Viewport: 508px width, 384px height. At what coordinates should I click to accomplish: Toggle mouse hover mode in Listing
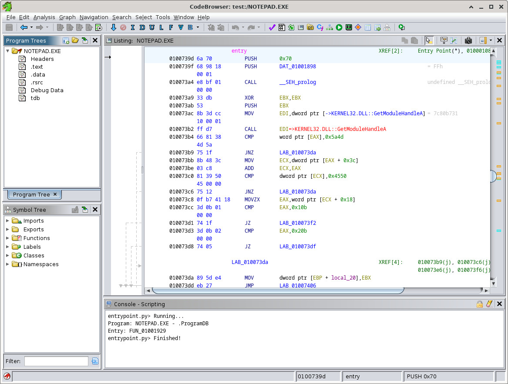(x=429, y=40)
